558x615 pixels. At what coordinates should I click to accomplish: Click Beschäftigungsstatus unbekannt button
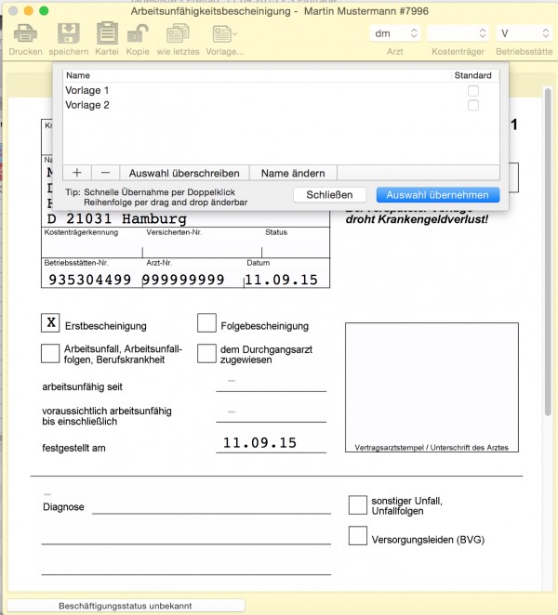tap(126, 606)
